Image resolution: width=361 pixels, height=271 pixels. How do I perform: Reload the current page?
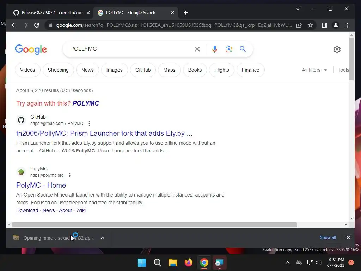(x=37, y=25)
